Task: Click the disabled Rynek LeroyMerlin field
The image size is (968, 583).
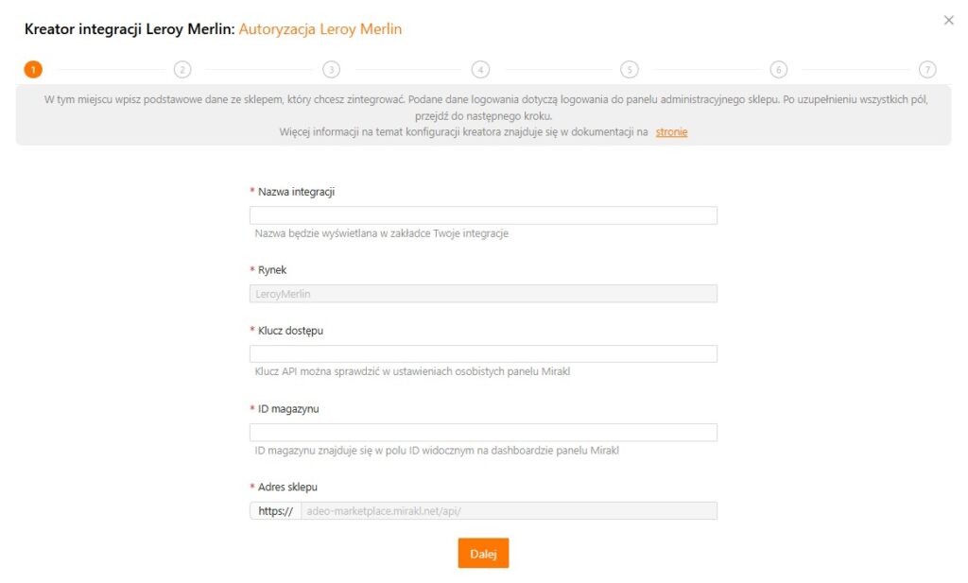Action: click(x=483, y=294)
